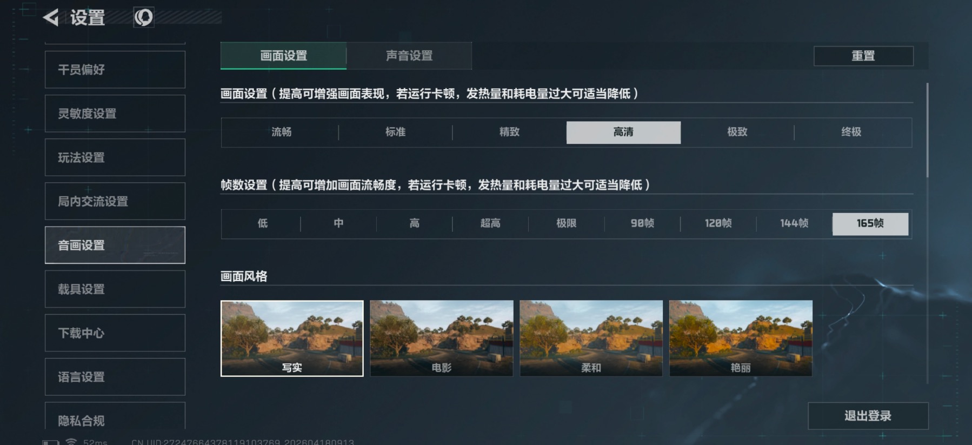Choose the 电影 picture style thumbnail
Screen dimensions: 972x445
tap(442, 338)
